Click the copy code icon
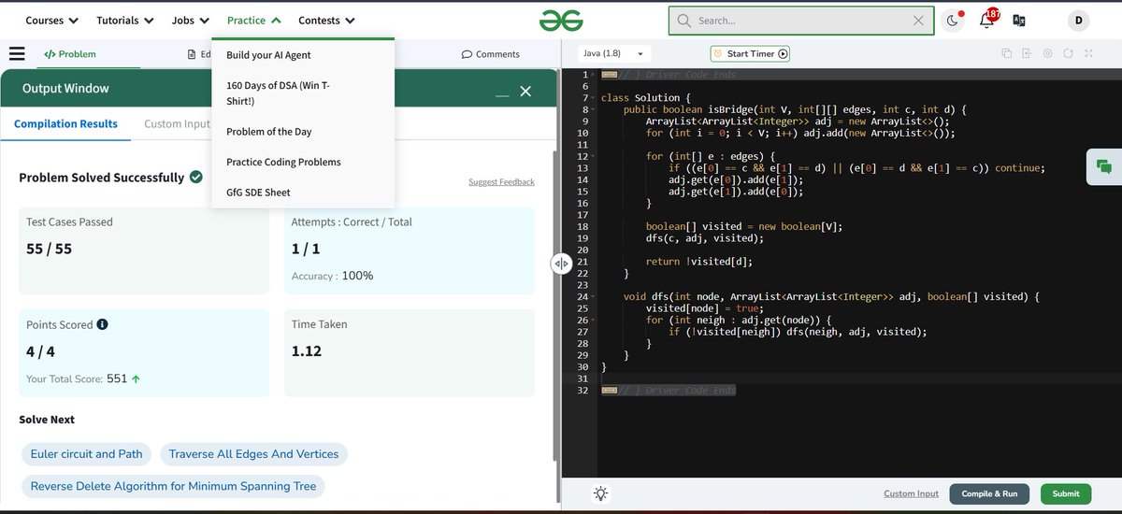The height and width of the screenshot is (514, 1122). [1007, 54]
